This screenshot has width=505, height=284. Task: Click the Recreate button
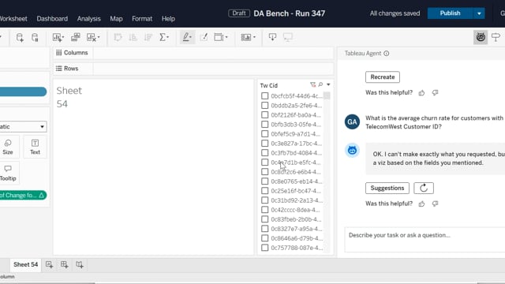click(383, 77)
